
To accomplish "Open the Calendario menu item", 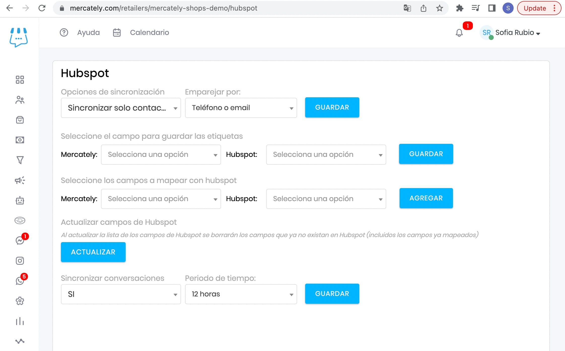I will [x=149, y=32].
